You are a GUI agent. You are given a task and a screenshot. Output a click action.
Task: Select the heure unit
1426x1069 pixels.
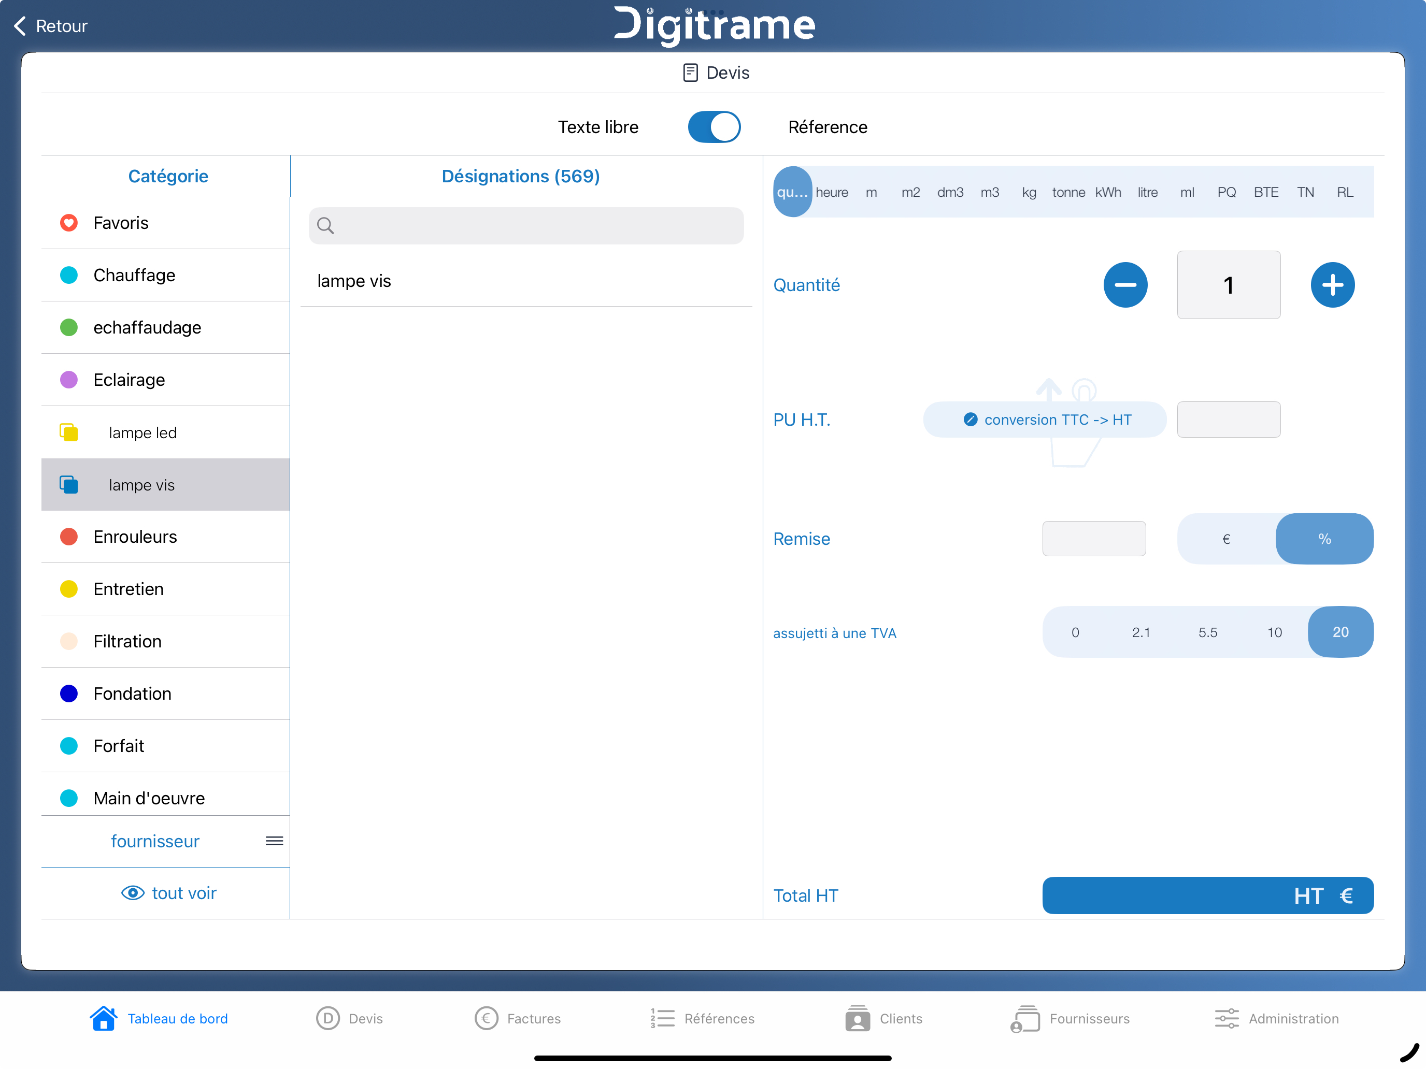click(x=832, y=192)
